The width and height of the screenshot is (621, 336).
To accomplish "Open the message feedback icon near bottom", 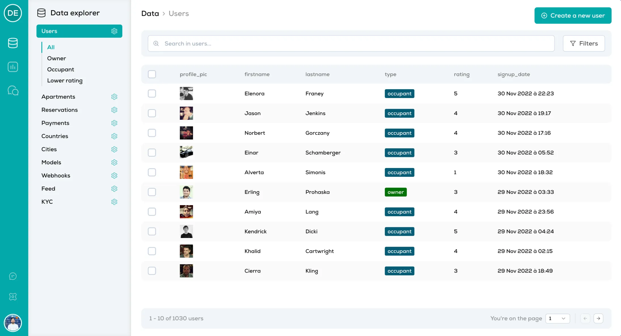I will (13, 276).
